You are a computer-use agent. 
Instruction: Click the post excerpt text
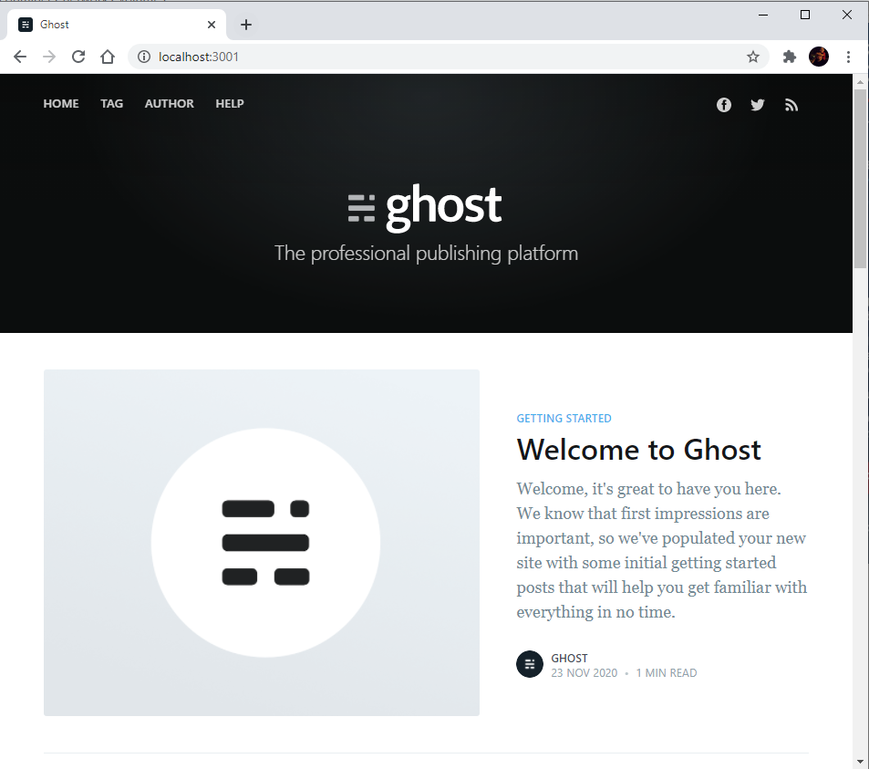tap(661, 550)
